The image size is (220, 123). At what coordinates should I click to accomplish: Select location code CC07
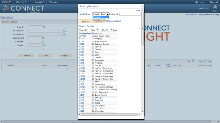81,55
